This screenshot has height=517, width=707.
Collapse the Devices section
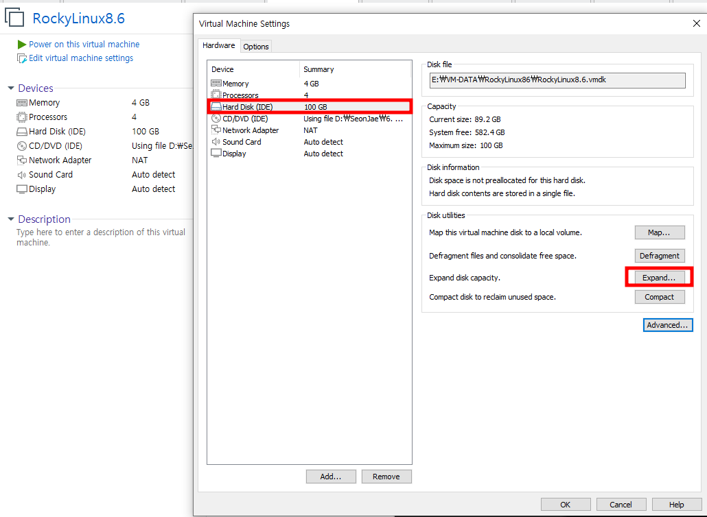pos(11,88)
